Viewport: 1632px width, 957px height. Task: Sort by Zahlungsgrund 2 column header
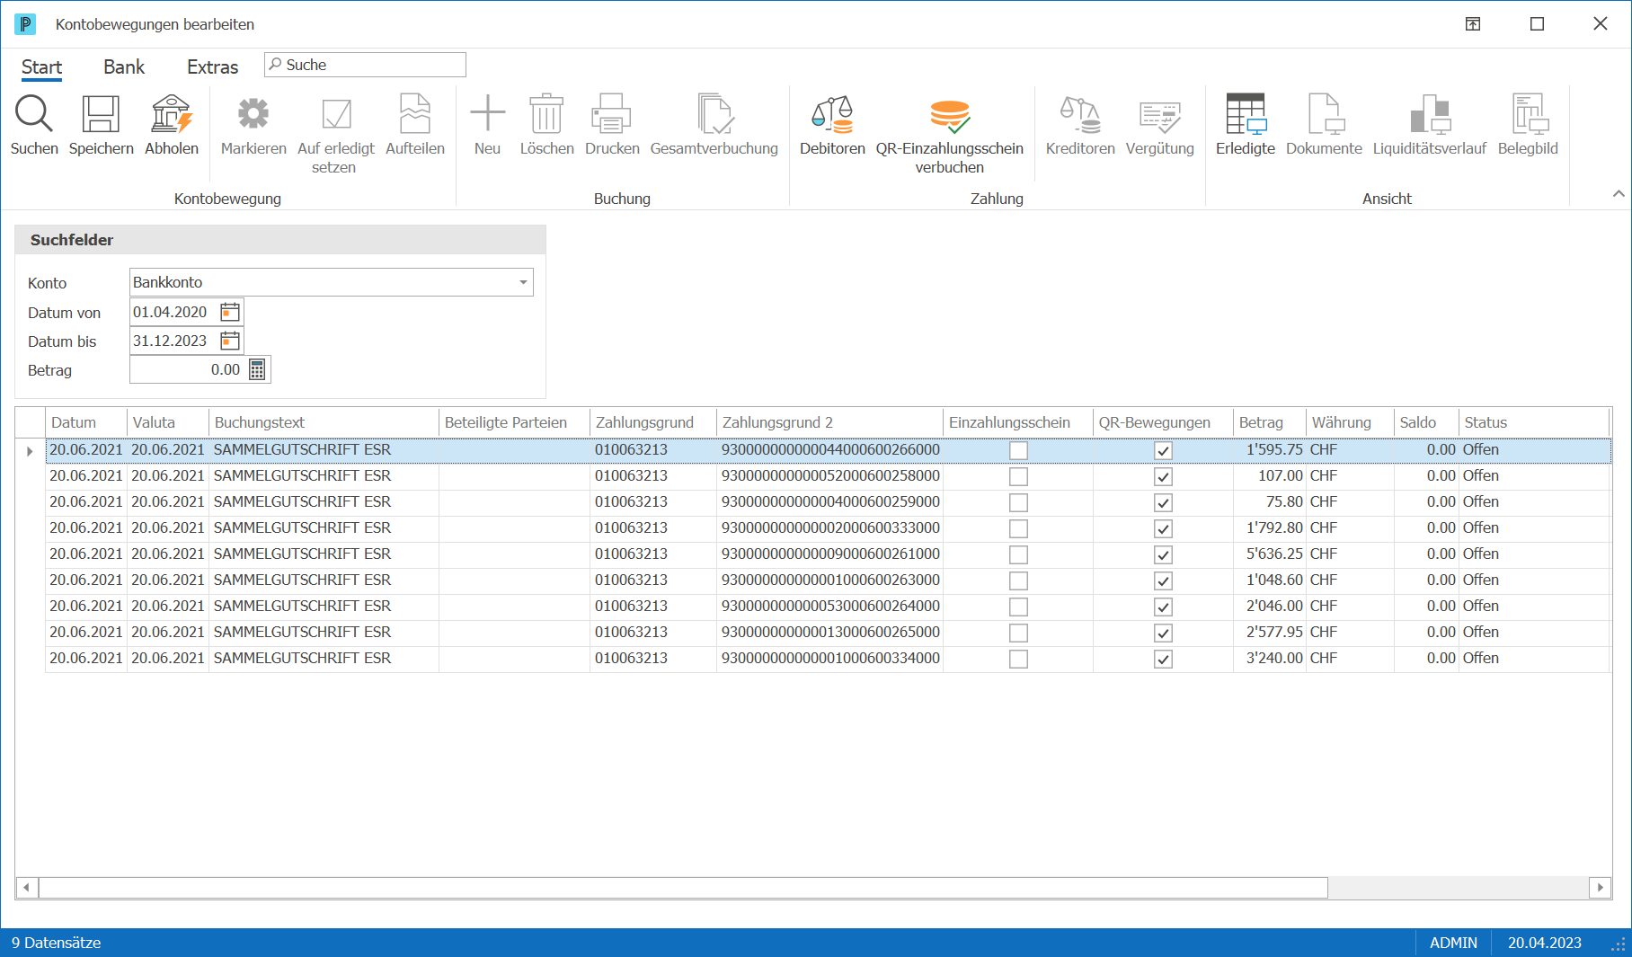pos(829,422)
